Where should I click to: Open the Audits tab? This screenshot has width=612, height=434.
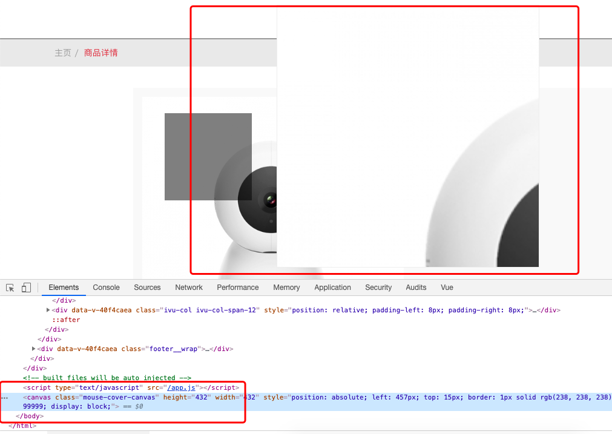coord(416,288)
